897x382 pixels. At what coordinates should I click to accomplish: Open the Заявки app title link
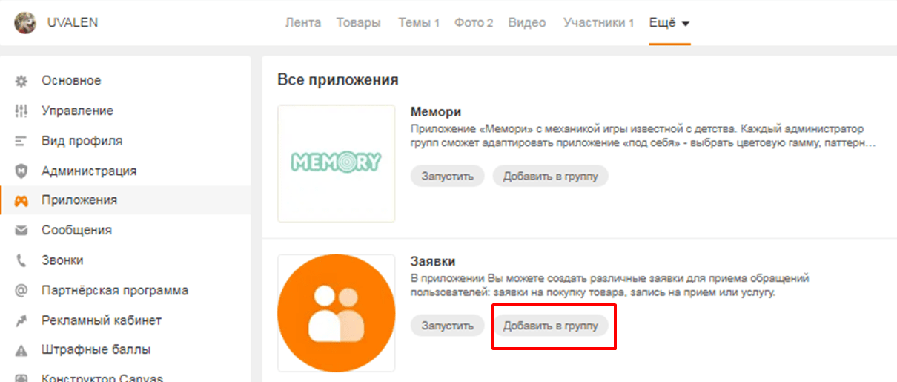pos(433,261)
